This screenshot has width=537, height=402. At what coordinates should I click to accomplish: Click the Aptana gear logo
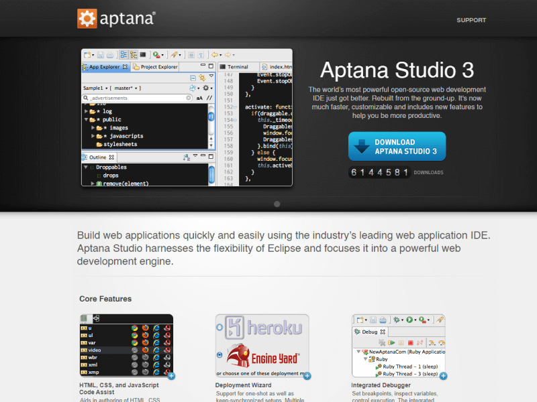pyautogui.click(x=87, y=19)
